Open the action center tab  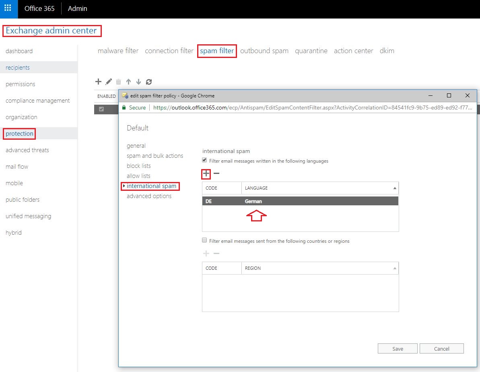pyautogui.click(x=354, y=51)
